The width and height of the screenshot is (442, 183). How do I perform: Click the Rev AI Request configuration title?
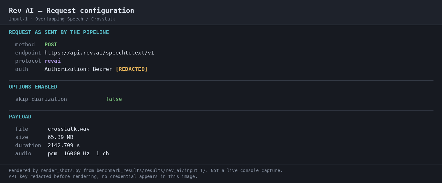coord(71,10)
